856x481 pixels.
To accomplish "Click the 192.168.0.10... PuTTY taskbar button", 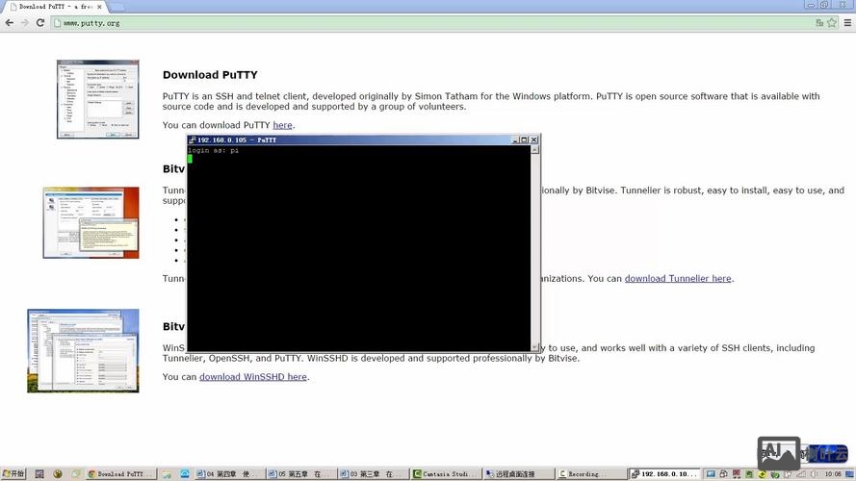I will tap(664, 474).
